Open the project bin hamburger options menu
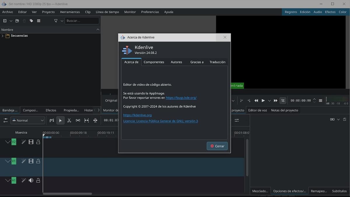 (38, 21)
